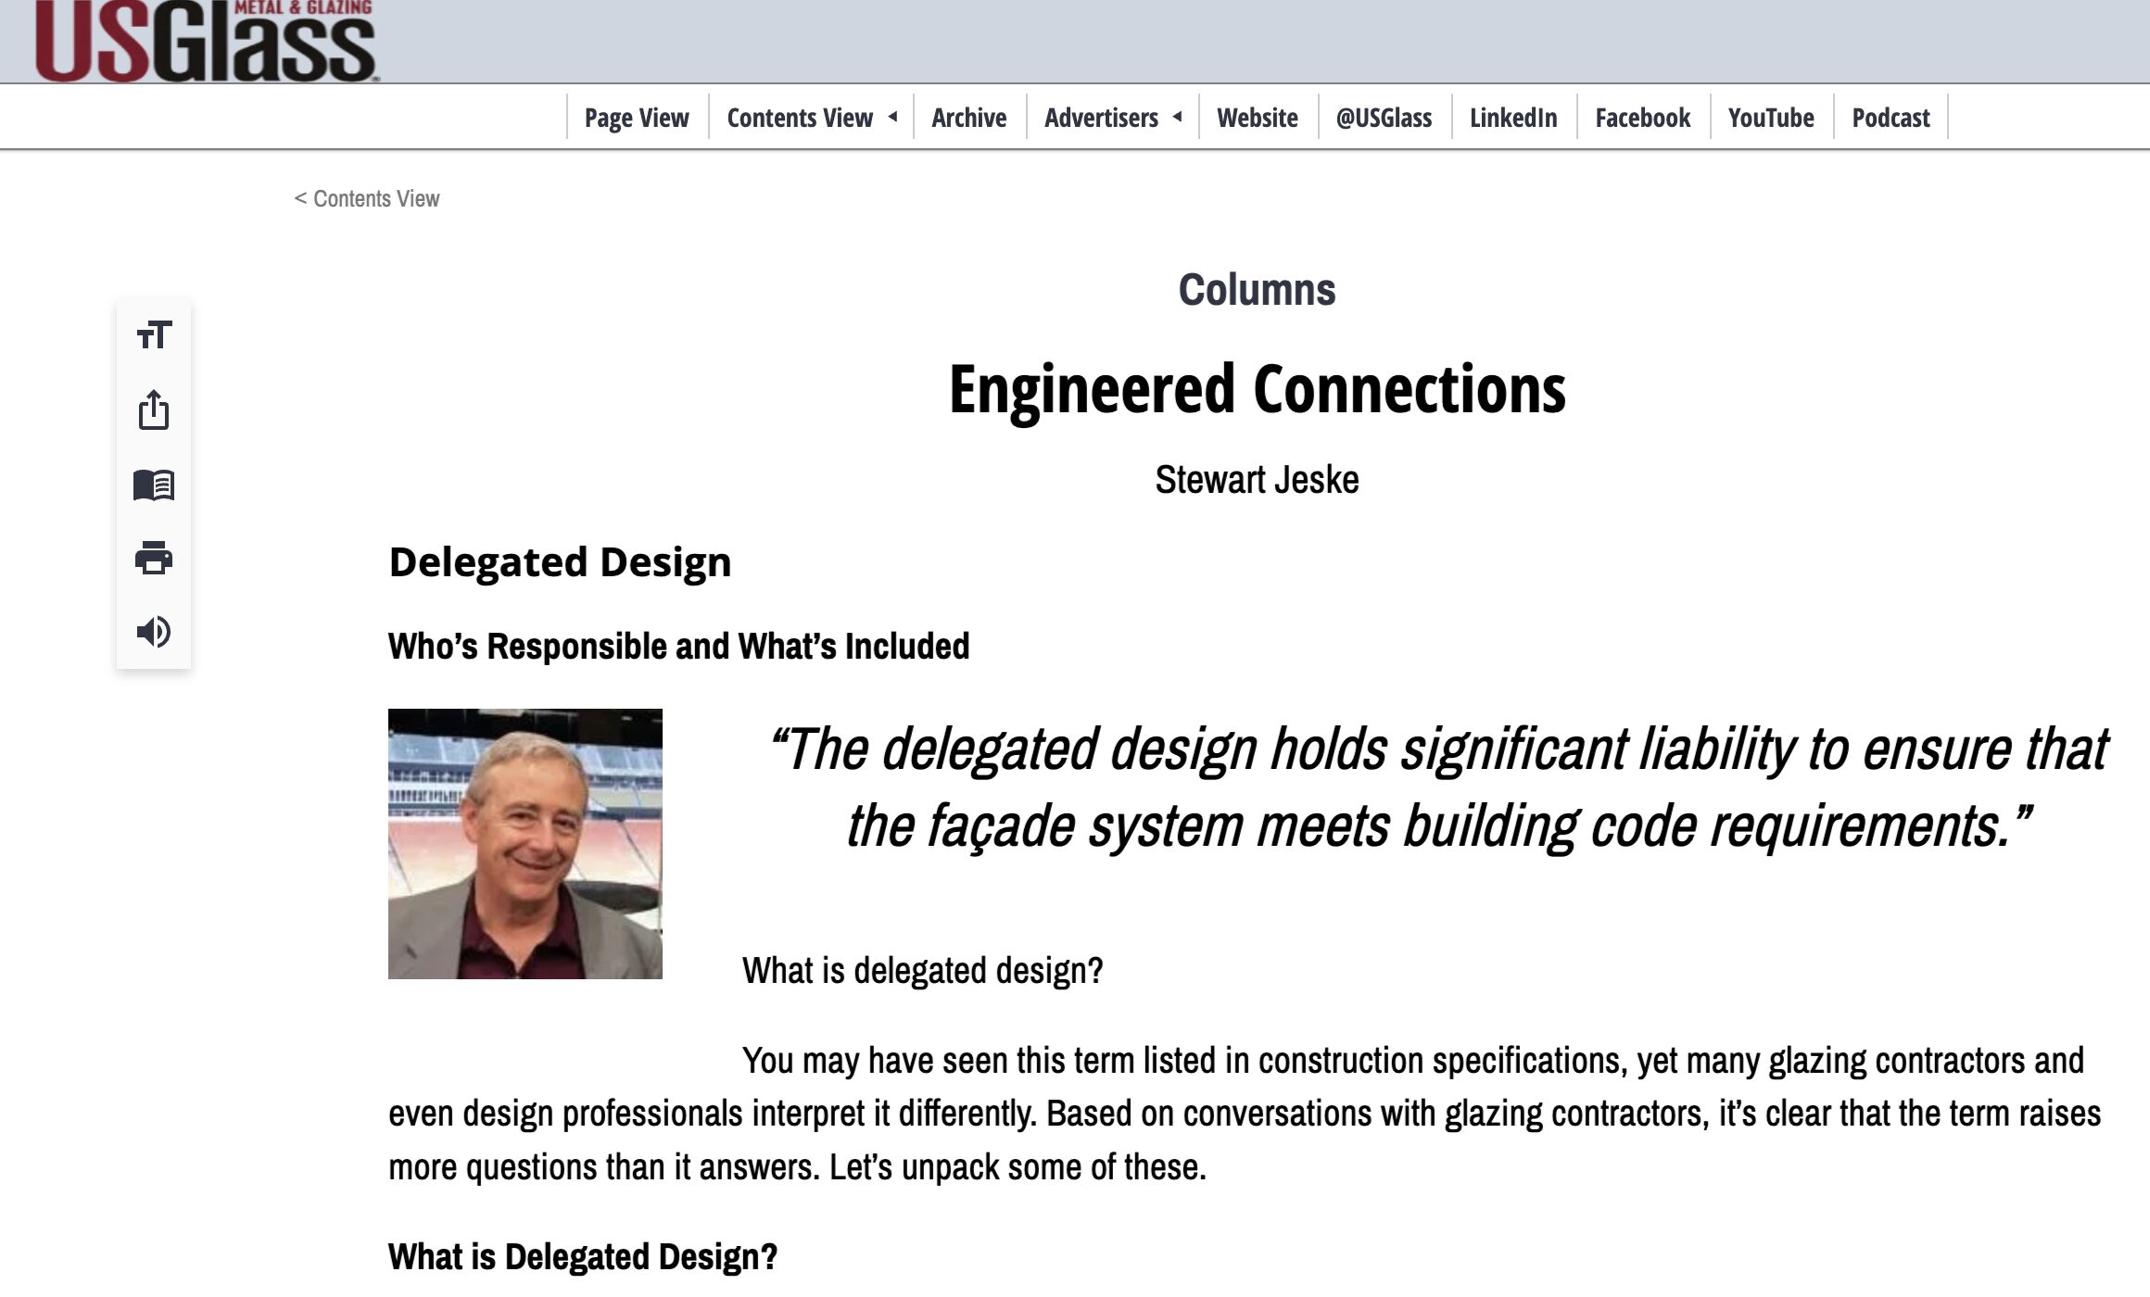Viewport: 2150px width, 1297px height.
Task: Click the Engineered Connections heading
Action: [1257, 389]
